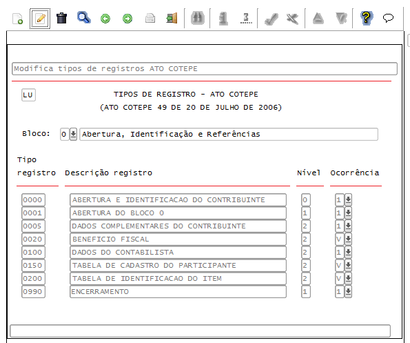Click the grayed binoculars find icon
This screenshot has height=343, width=410.
(198, 18)
